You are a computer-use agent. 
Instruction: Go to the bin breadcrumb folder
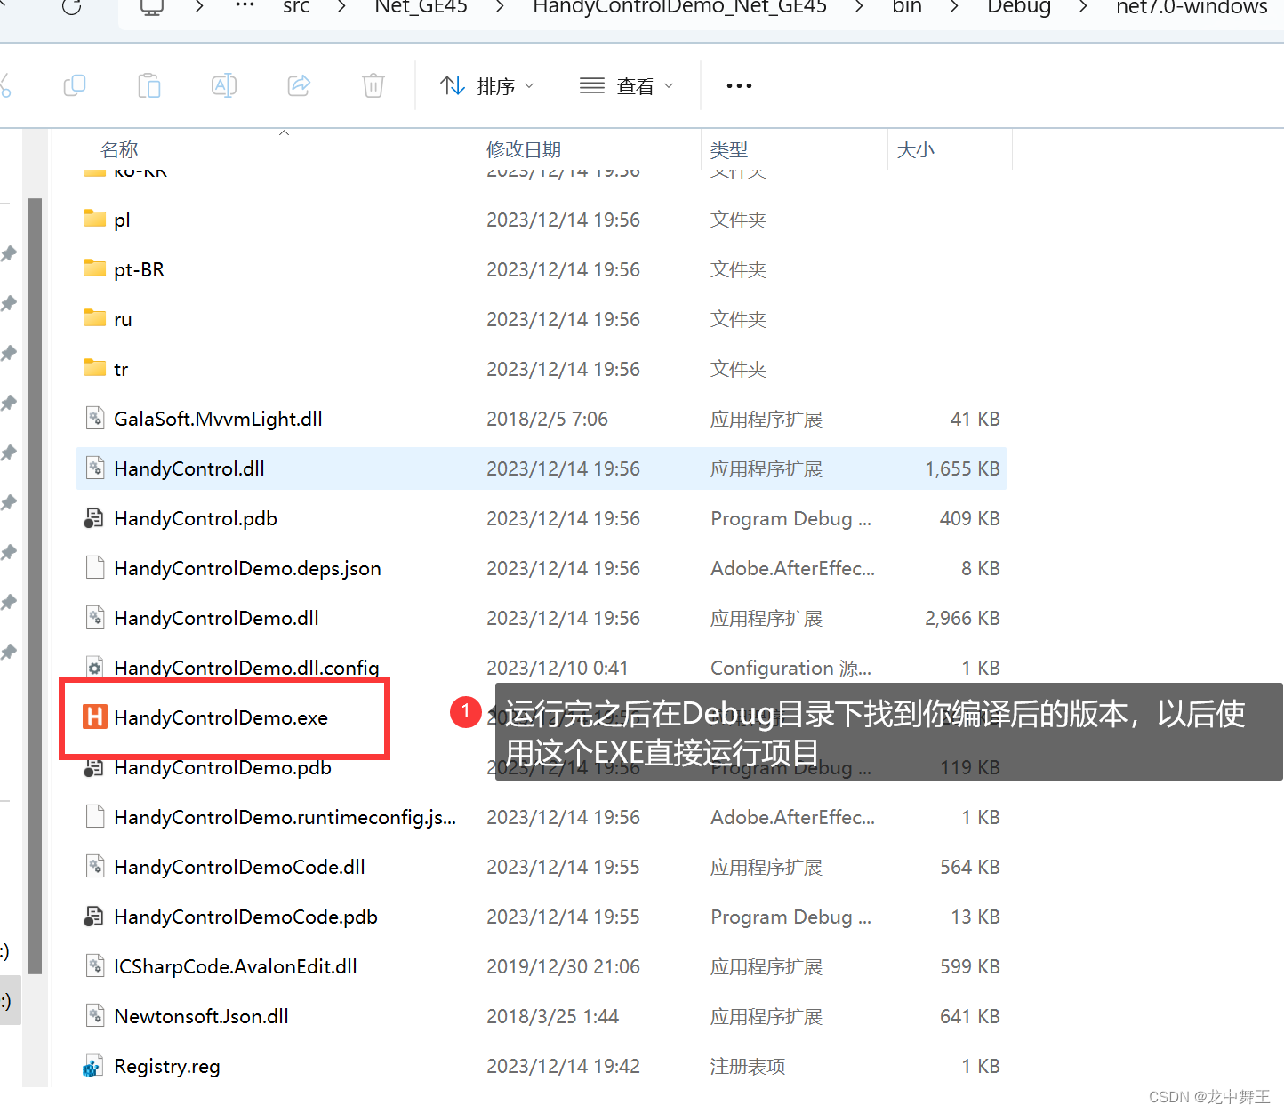click(x=907, y=7)
